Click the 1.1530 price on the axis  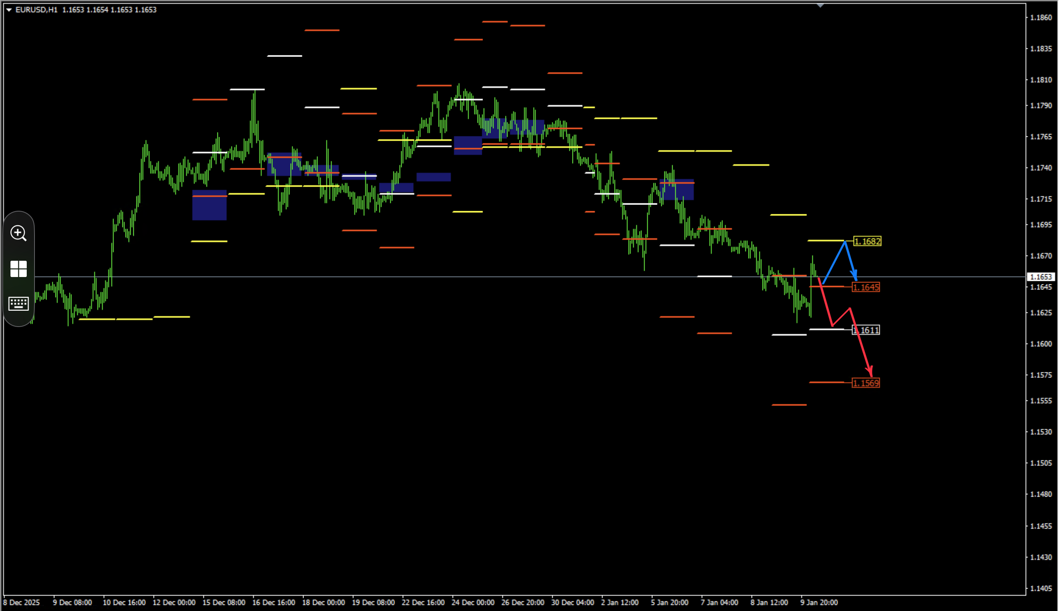(1042, 432)
